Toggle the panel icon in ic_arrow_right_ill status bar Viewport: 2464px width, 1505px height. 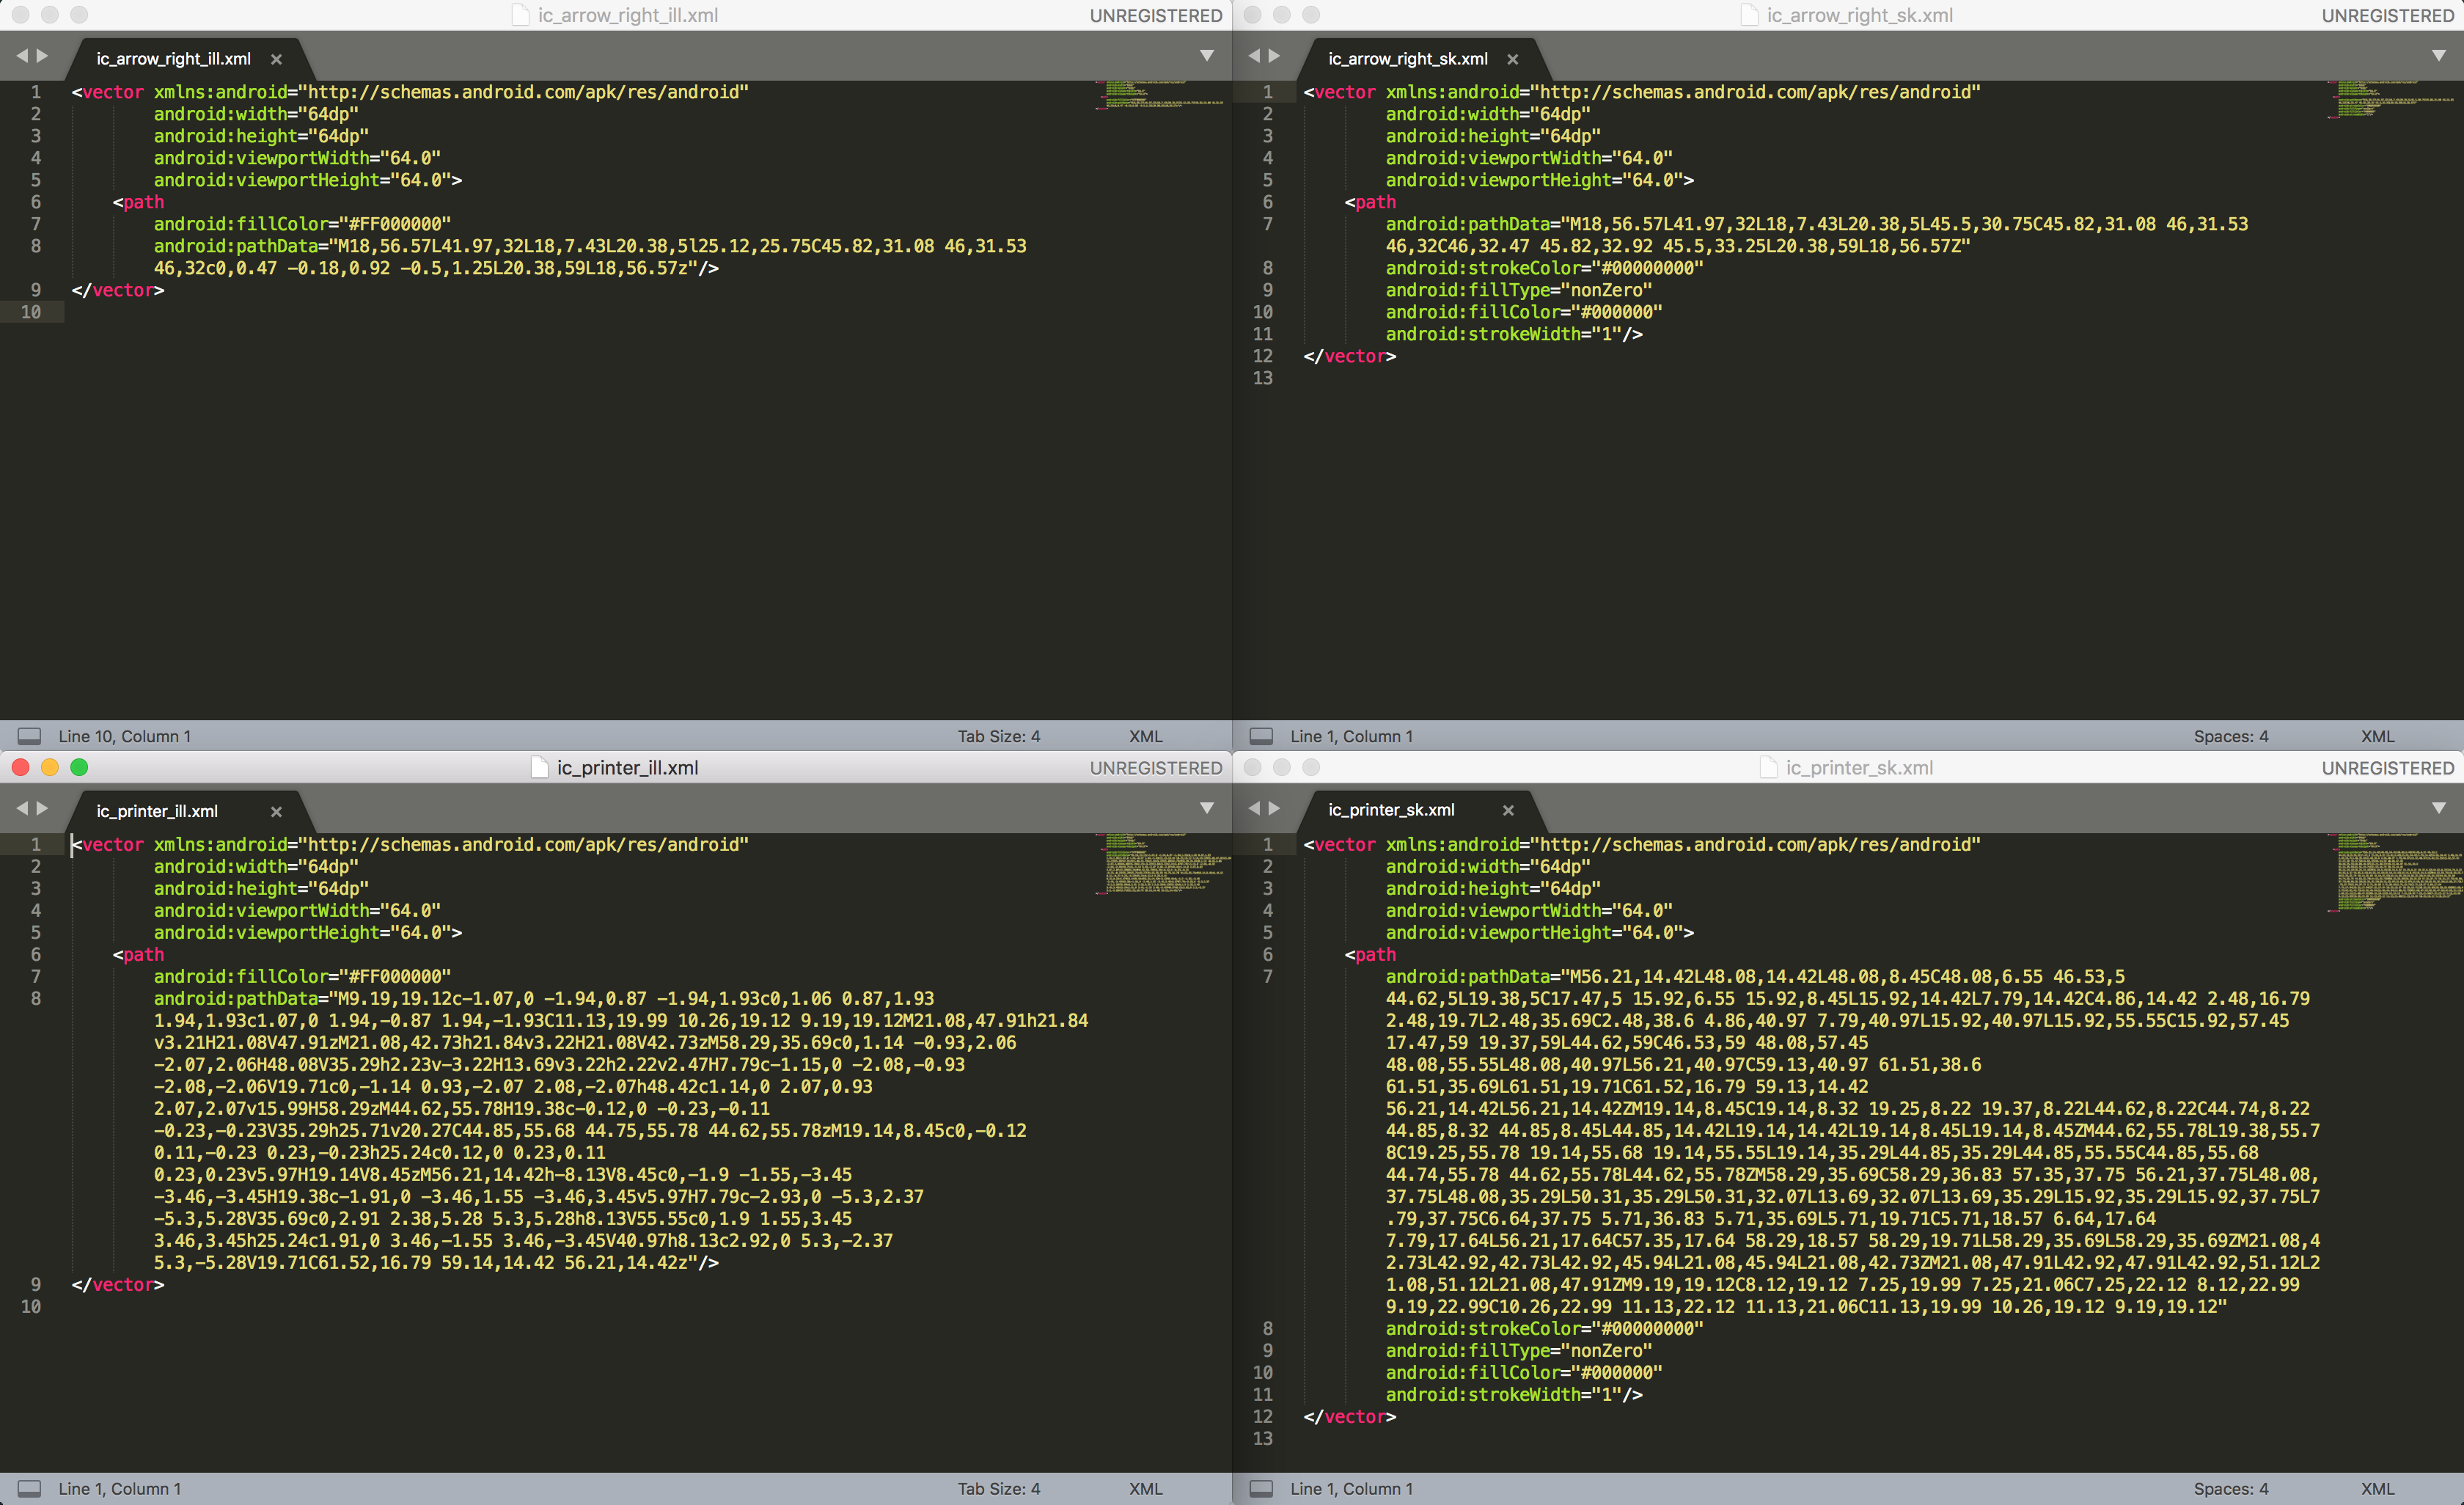pos(28,736)
